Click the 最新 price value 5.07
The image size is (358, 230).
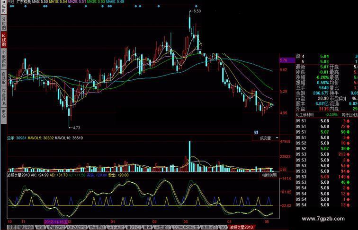click(x=324, y=67)
